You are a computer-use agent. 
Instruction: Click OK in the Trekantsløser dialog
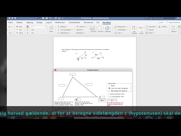pyautogui.click(x=112, y=100)
